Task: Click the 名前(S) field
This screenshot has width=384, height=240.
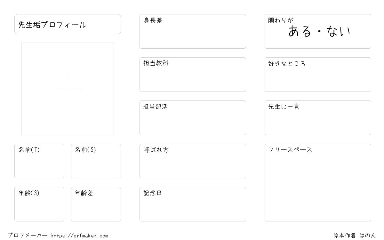Action: (96, 161)
